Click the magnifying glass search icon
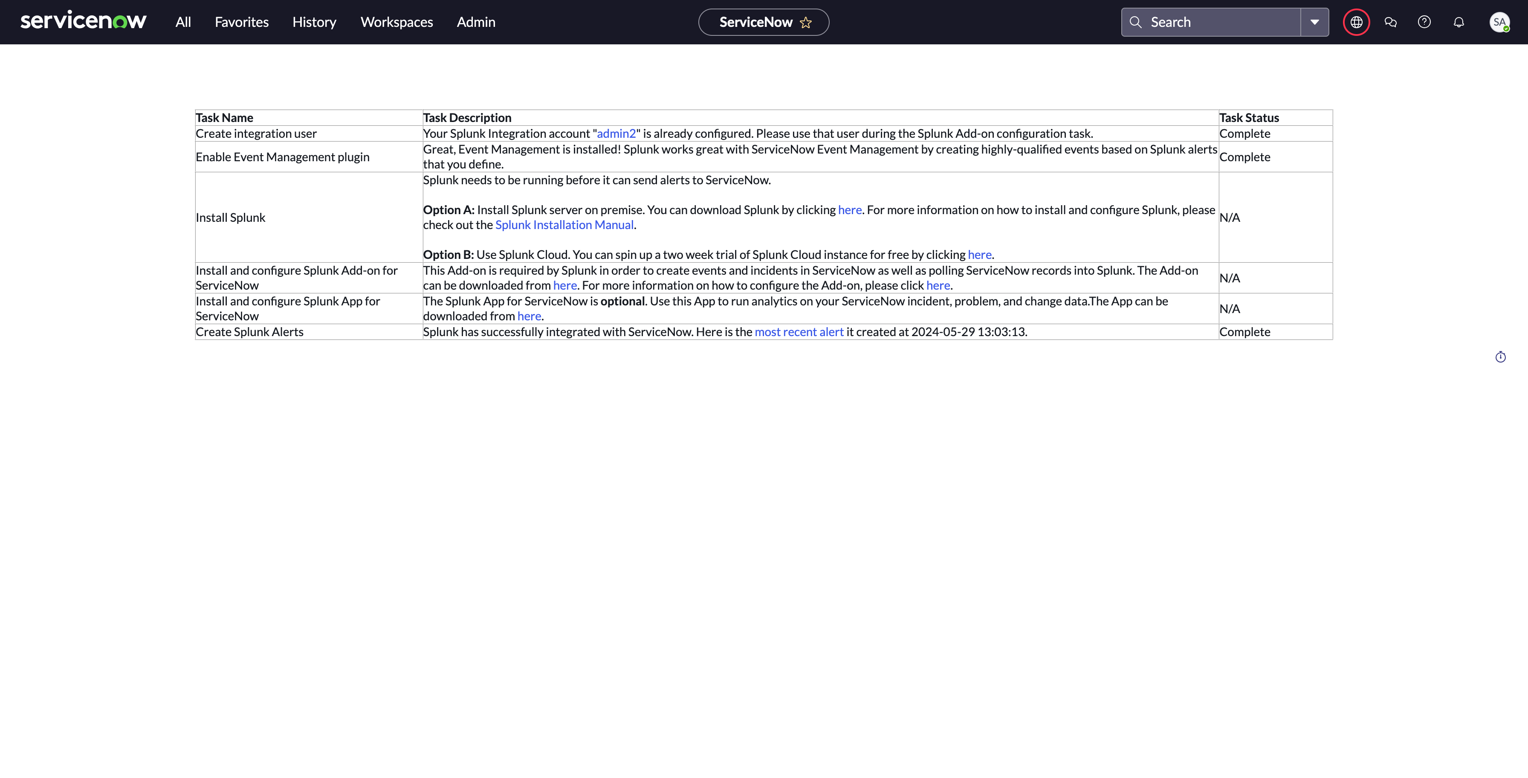Viewport: 1528px width, 778px height. pos(1135,22)
